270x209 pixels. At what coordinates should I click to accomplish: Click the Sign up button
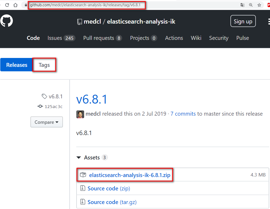point(243,21)
